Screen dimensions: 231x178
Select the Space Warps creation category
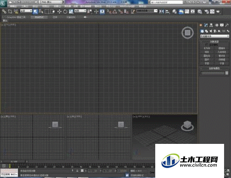tap(224, 31)
